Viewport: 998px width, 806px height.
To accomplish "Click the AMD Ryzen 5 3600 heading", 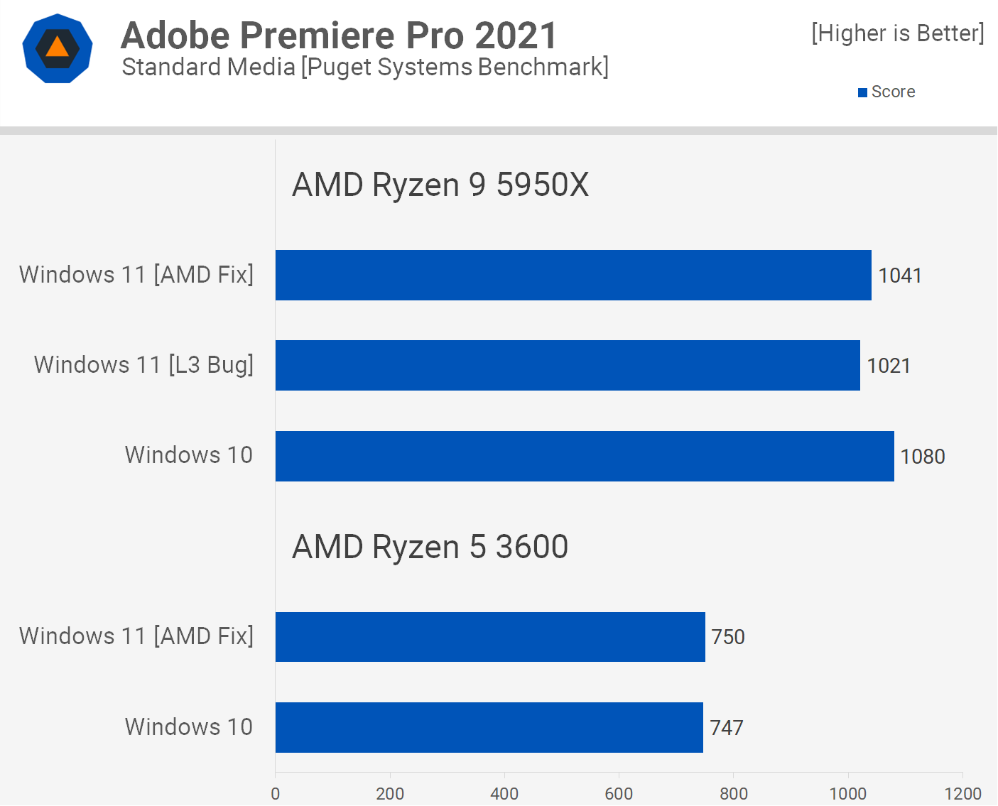I will [430, 547].
